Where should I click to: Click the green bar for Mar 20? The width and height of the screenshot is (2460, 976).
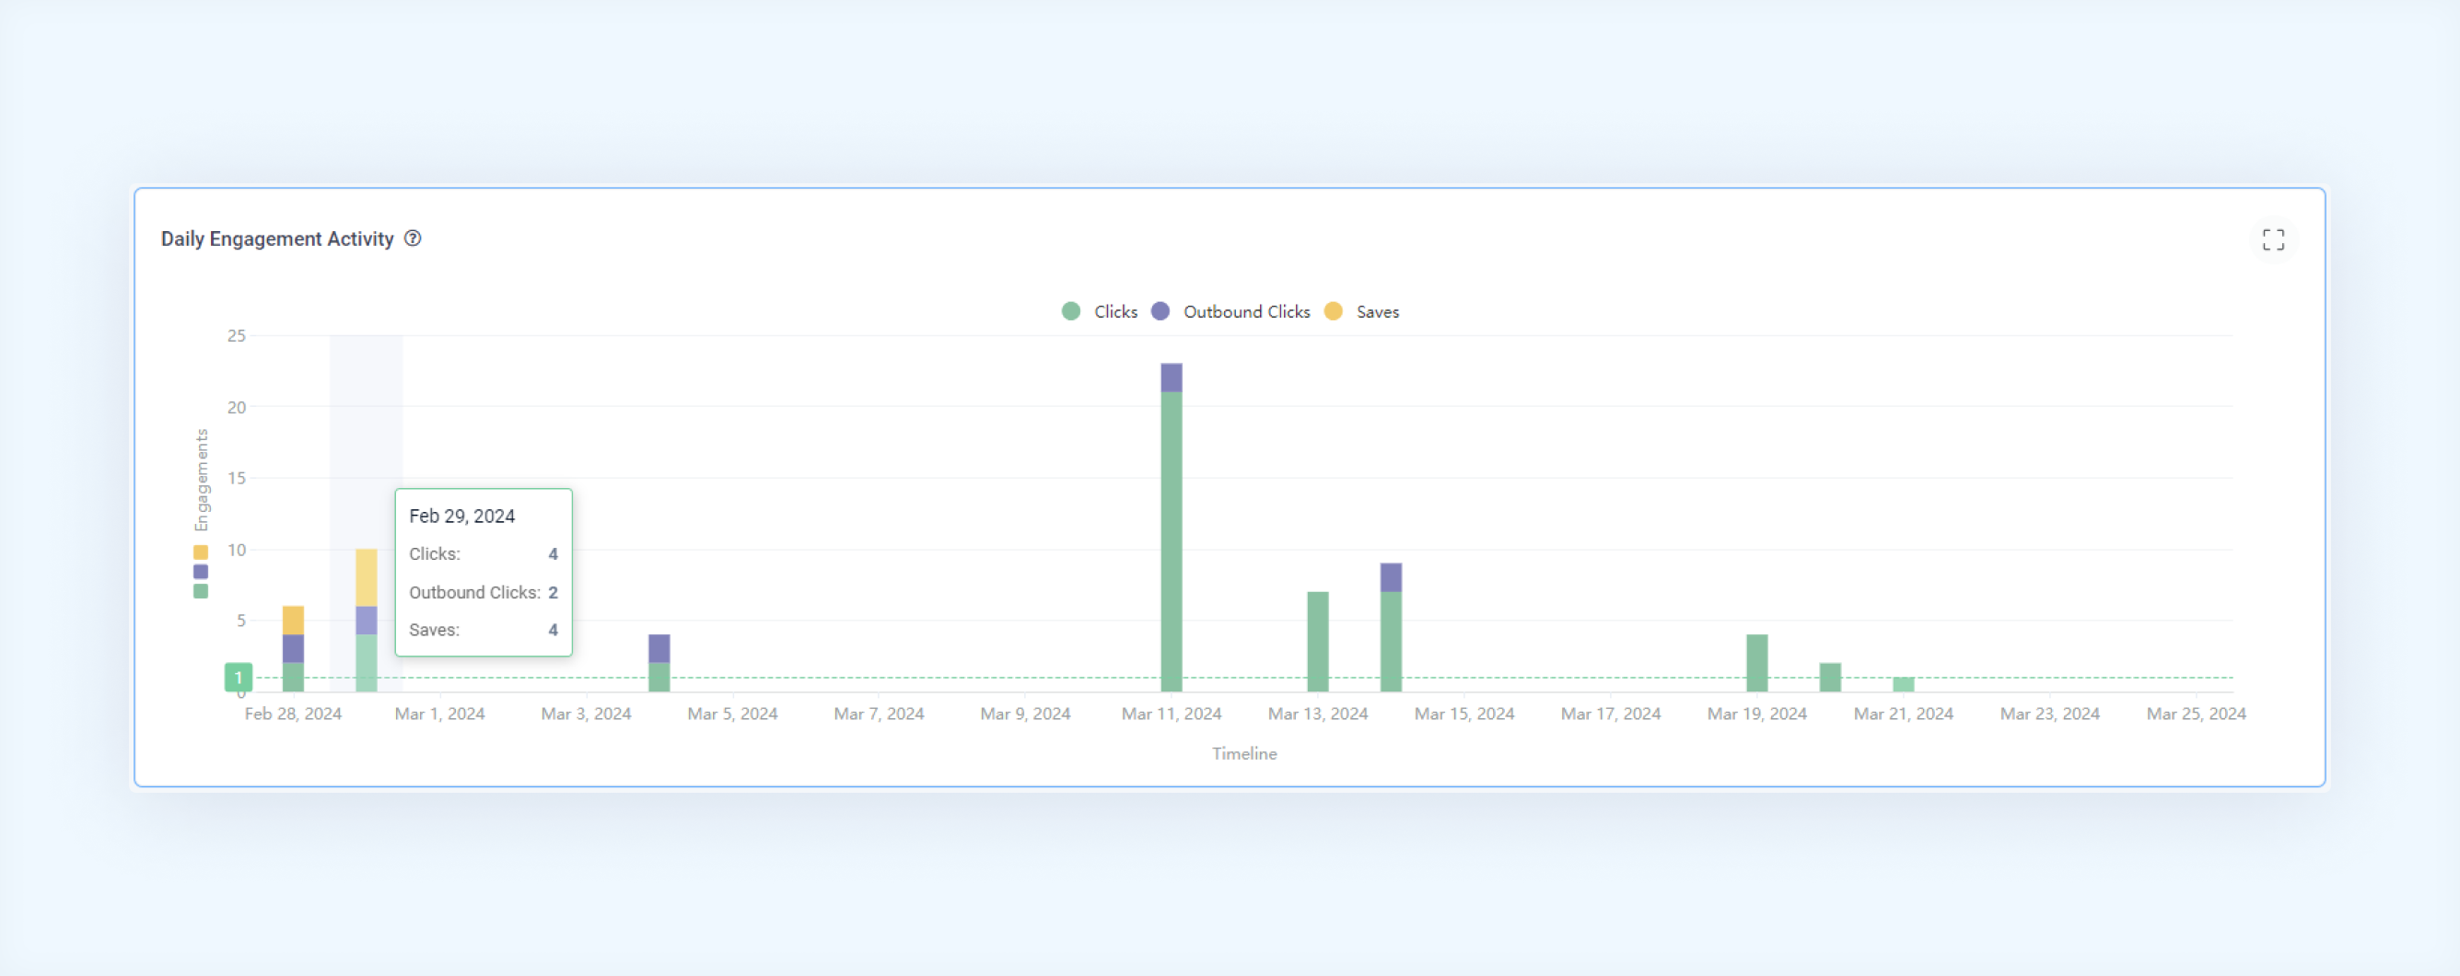coord(1830,677)
